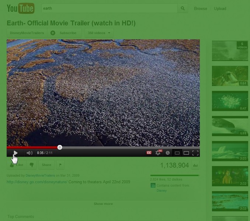Screen dimensions: 250x221
Task: Click the video frame of flying birds
Action: 103,93
